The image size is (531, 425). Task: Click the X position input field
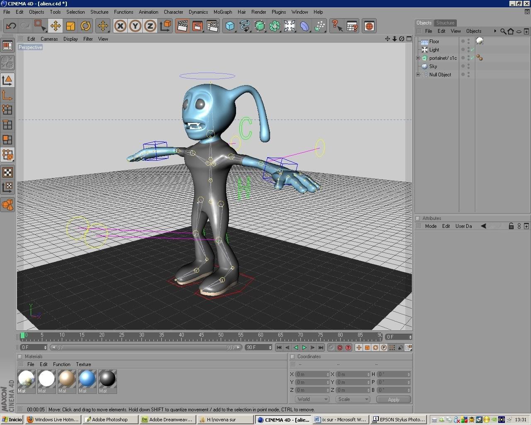point(312,374)
